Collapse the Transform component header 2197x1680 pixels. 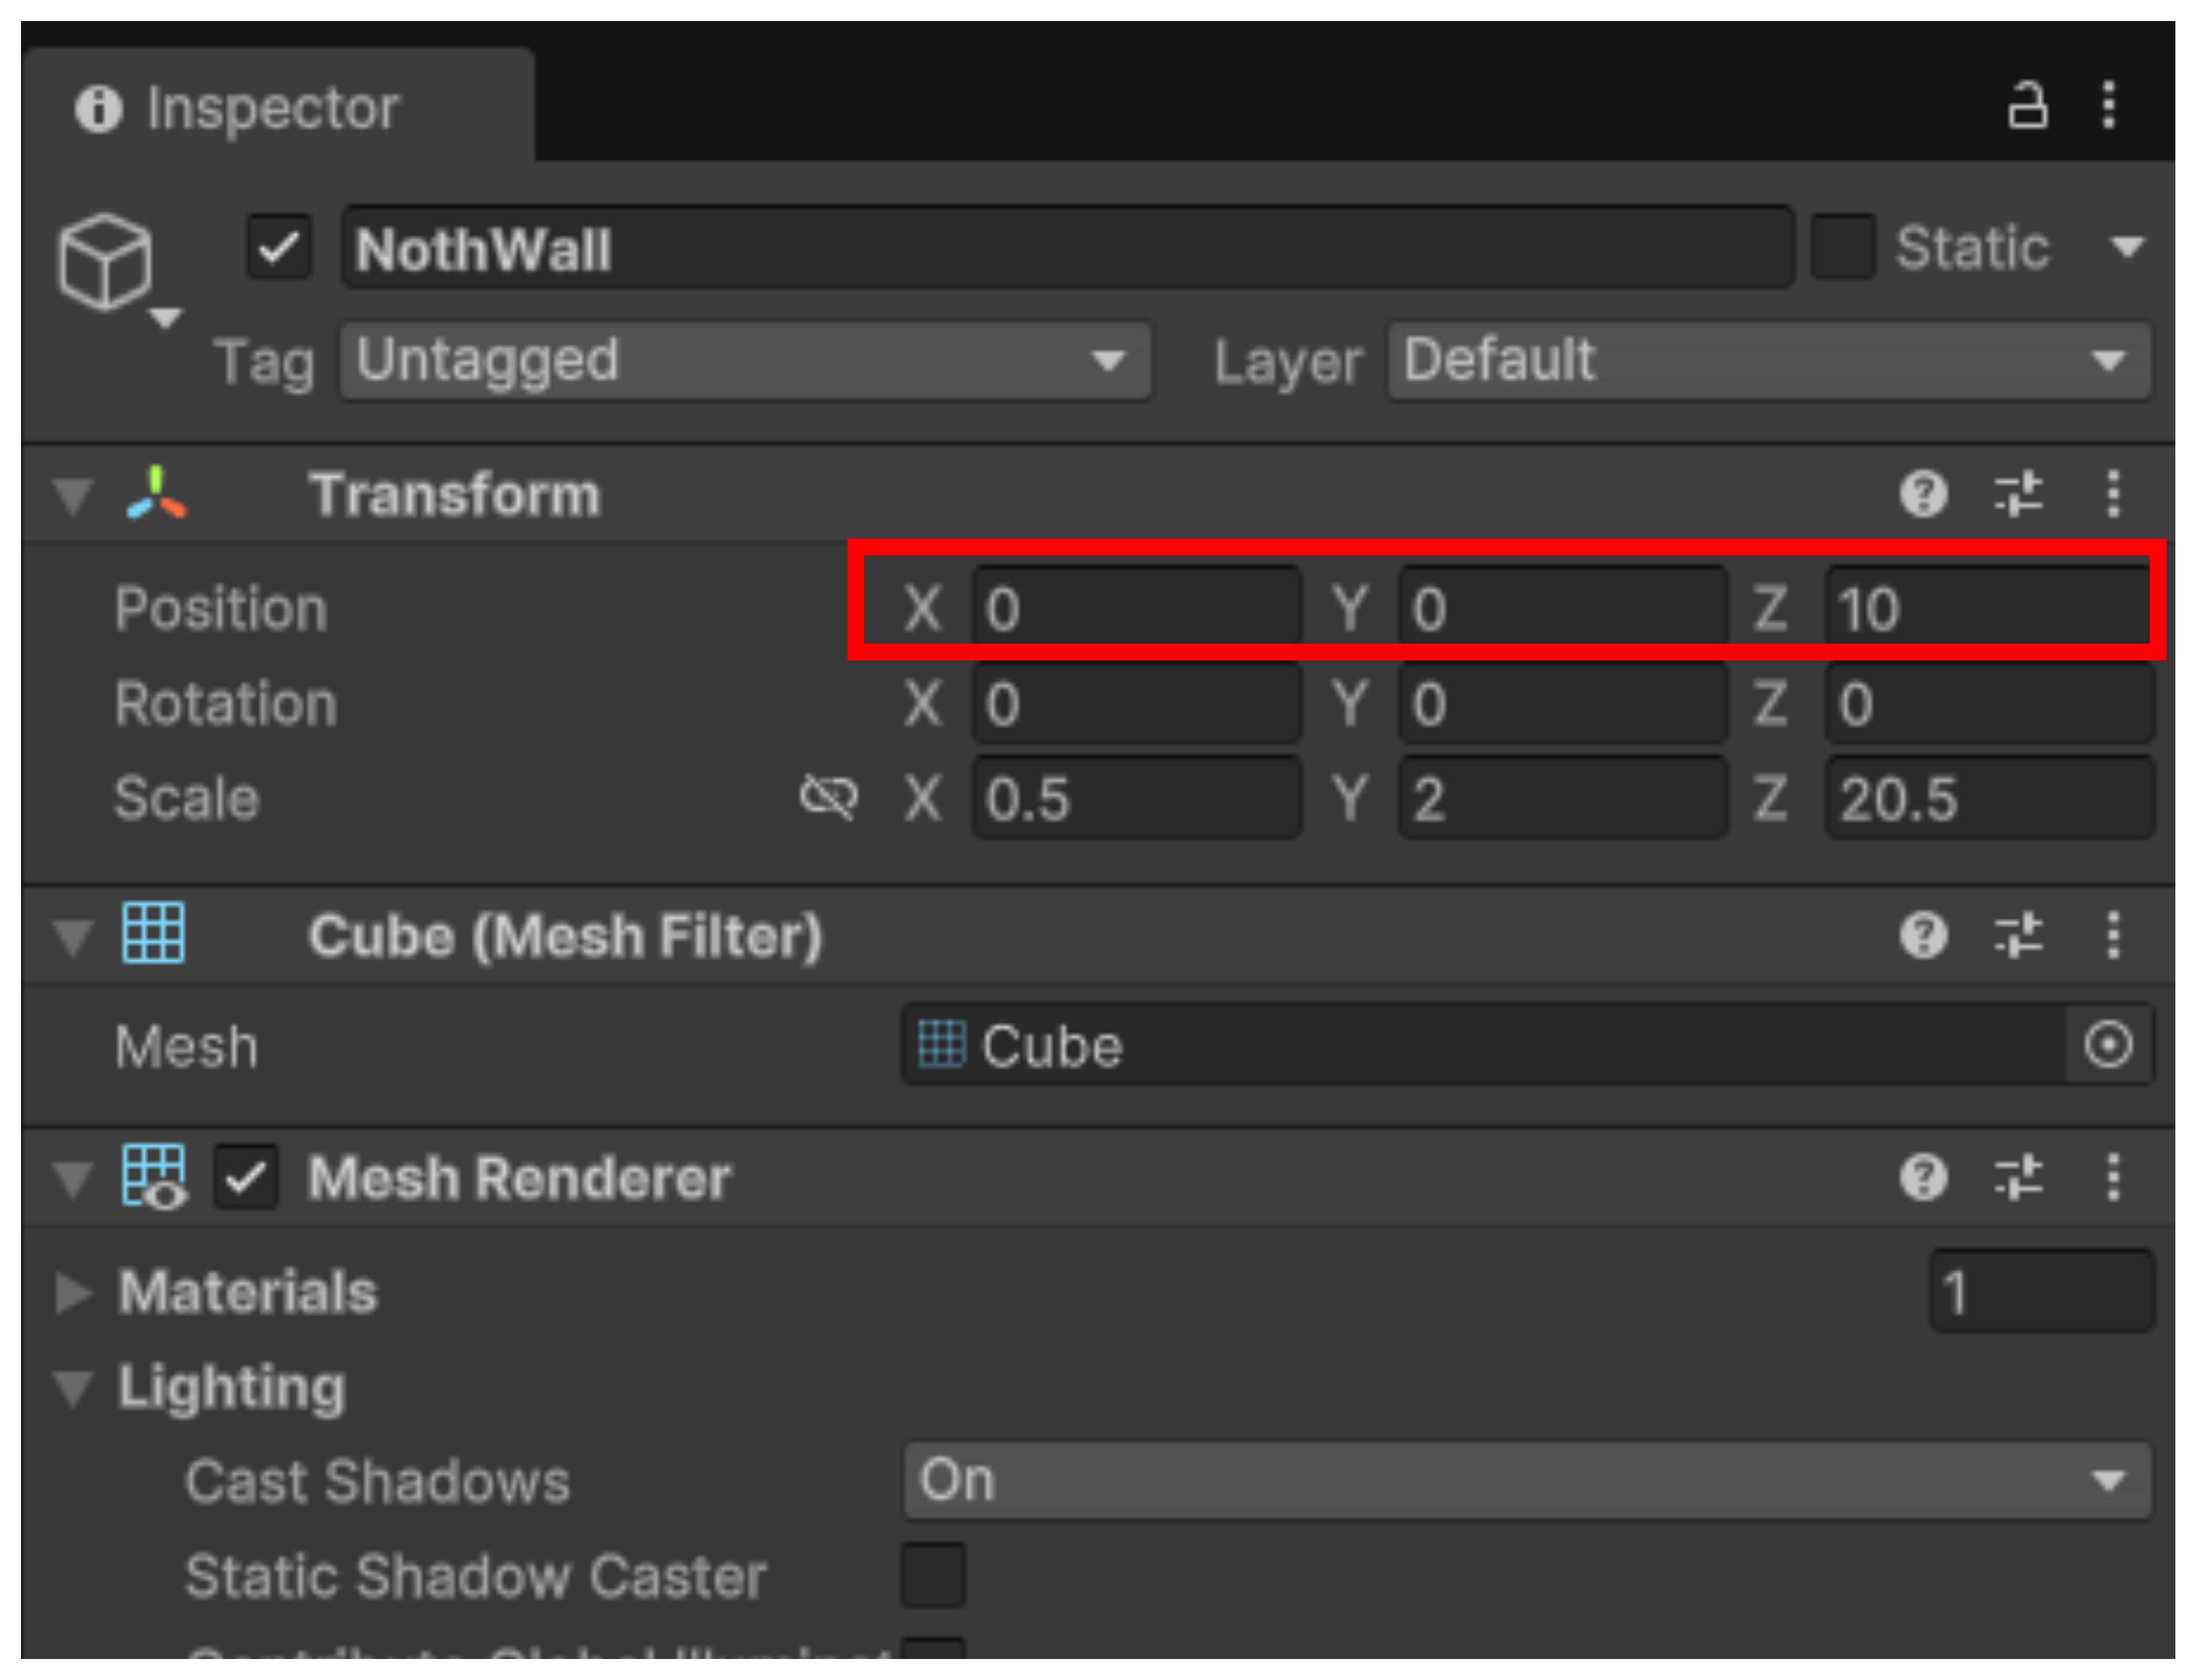(x=73, y=495)
